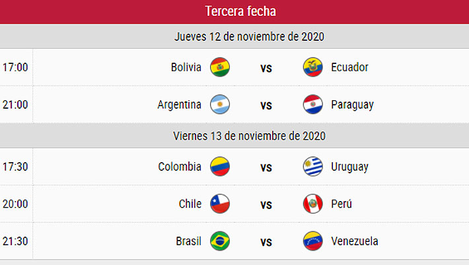The width and height of the screenshot is (469, 265).
Task: Click the Brasil flag icon
Action: coord(220,241)
